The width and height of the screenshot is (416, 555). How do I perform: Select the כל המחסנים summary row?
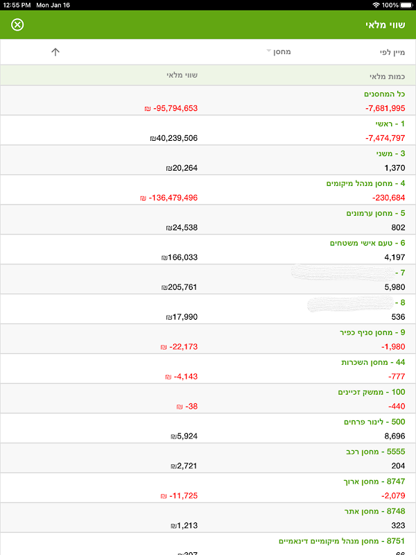[208, 101]
